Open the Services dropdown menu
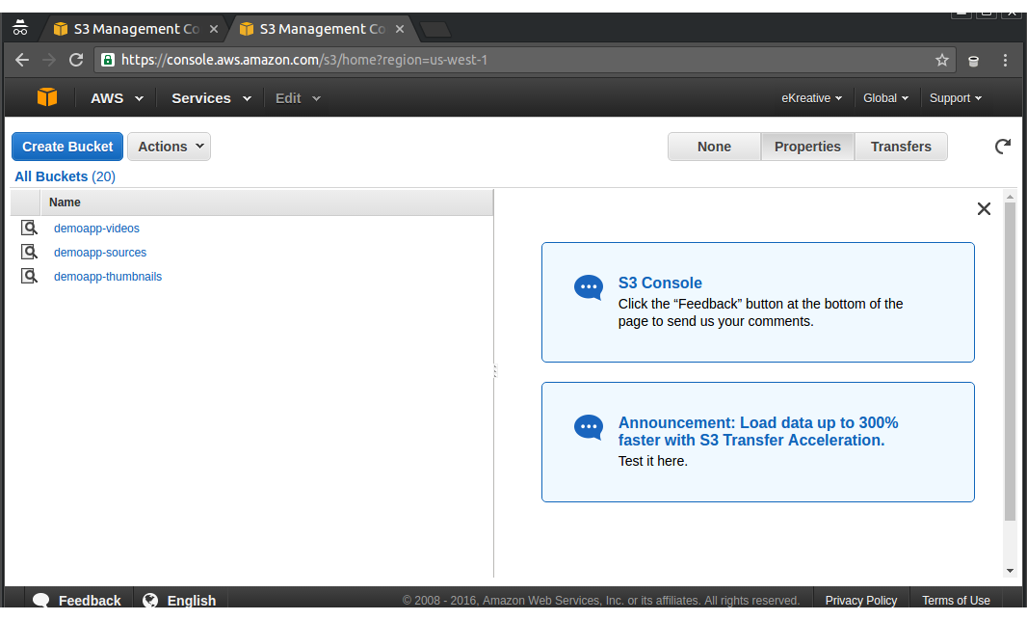This screenshot has height=620, width=1027. coord(211,98)
